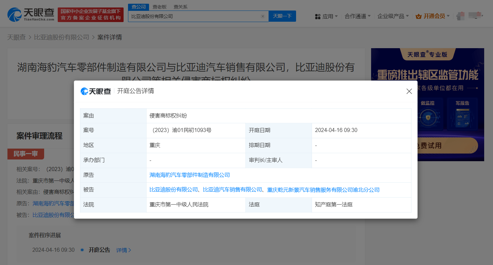Open plaintiff link 湖南海豹汽车零部件制造有限公司
The image size is (493, 265).
189,175
